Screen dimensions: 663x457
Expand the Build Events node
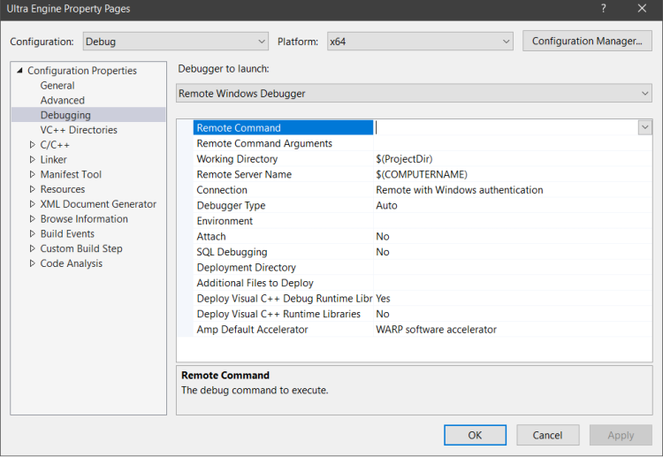33,234
